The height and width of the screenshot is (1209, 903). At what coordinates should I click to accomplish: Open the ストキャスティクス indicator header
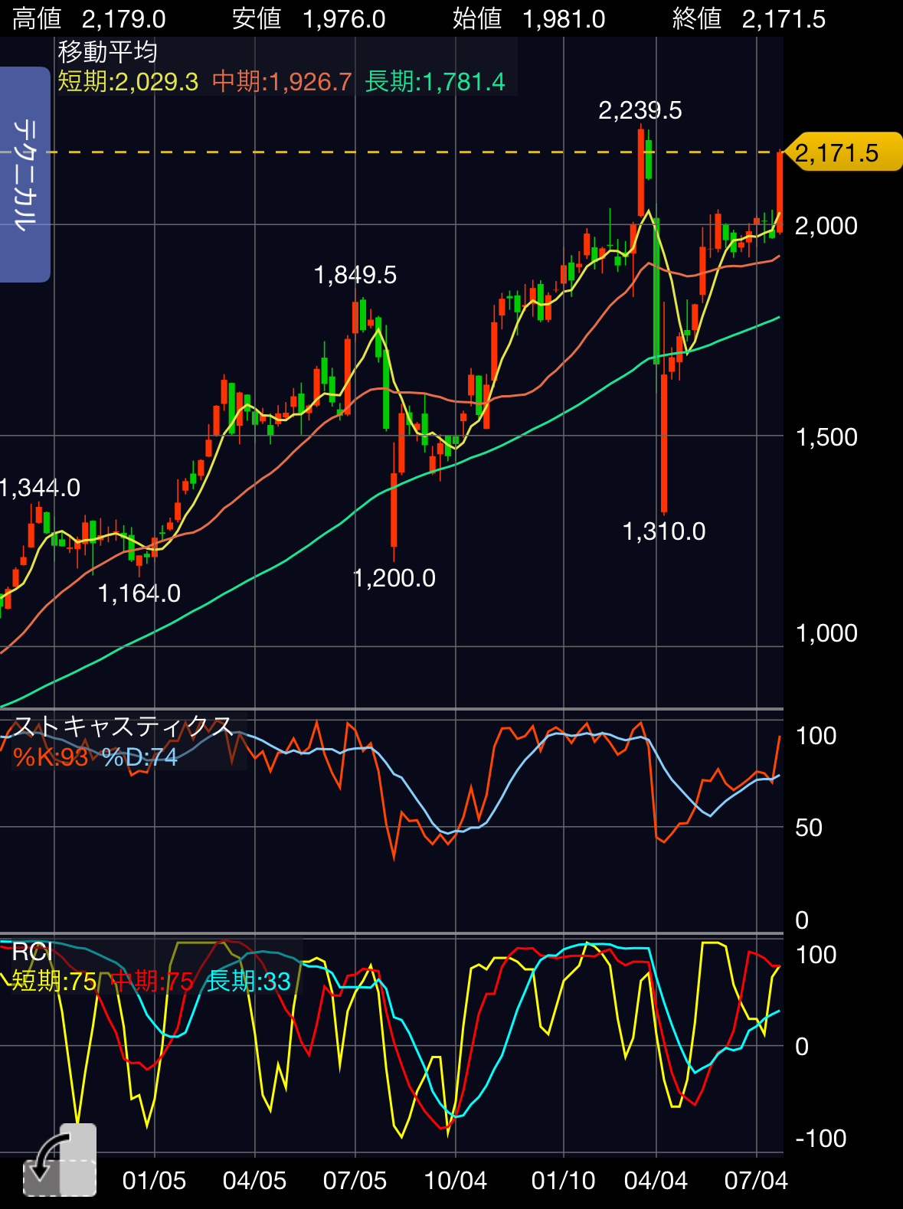(123, 726)
